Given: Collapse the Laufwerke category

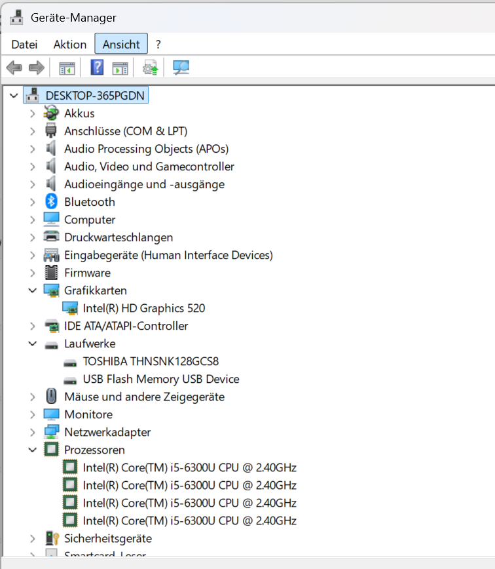Looking at the screenshot, I should tap(33, 343).
